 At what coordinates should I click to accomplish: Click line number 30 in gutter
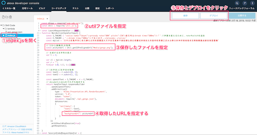tap(38, 55)
